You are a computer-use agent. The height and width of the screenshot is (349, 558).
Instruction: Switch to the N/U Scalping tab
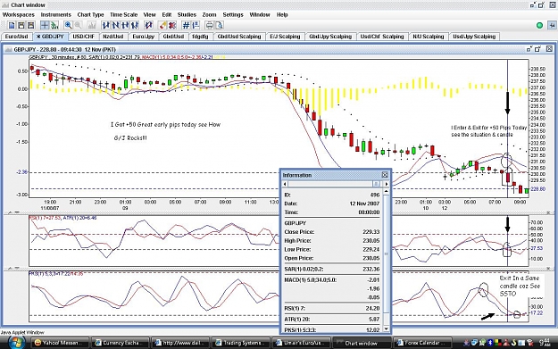[429, 37]
